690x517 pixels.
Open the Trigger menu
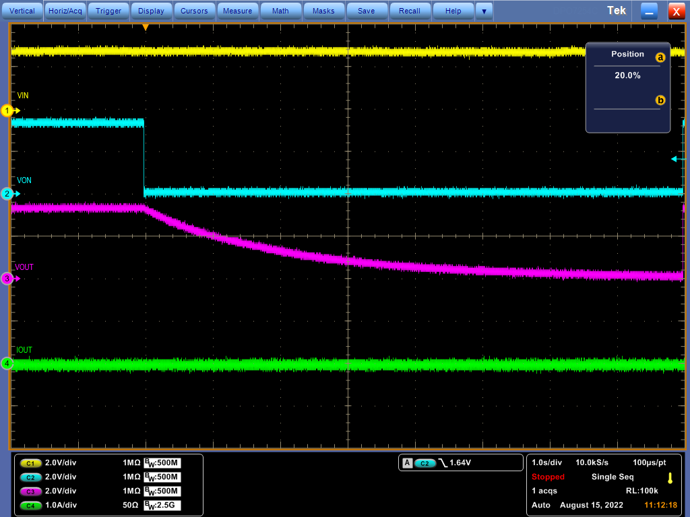[x=108, y=11]
